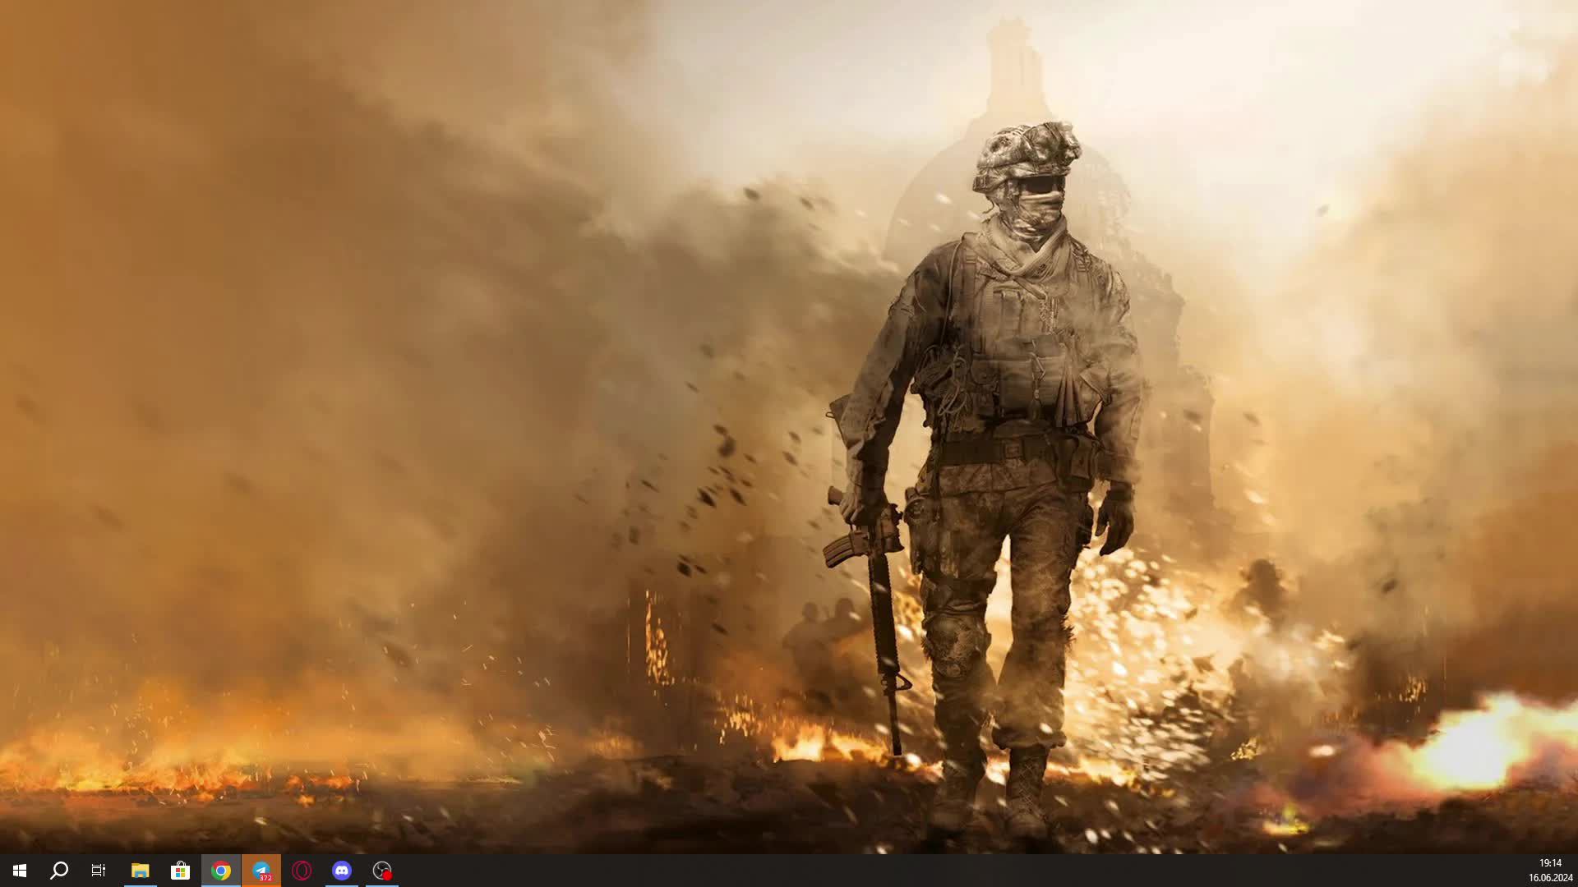
Task: Launch File Explorer from the taskbar
Action: [140, 871]
